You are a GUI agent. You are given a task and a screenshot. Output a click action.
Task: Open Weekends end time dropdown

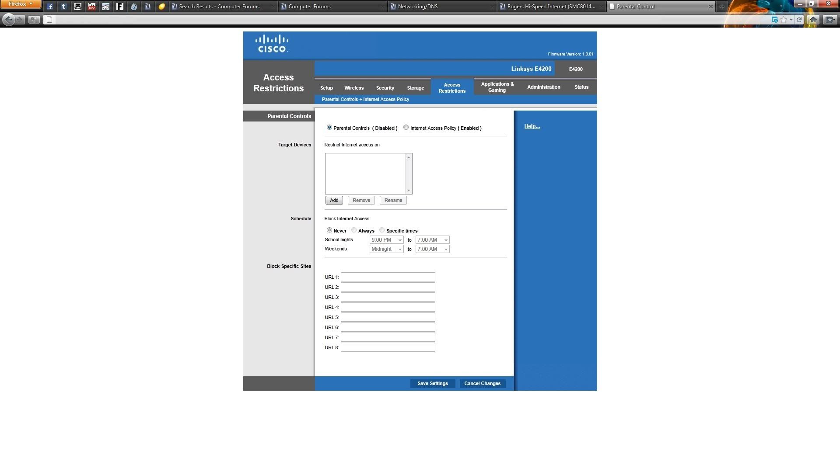click(432, 249)
